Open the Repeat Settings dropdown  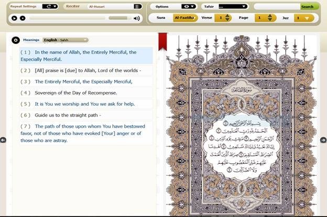(x=50, y=6)
